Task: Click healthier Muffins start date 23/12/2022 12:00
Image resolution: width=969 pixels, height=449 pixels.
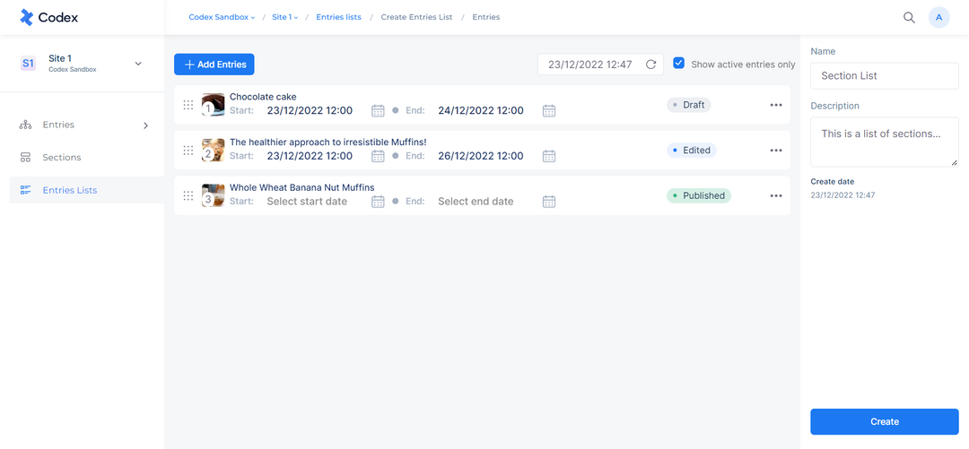Action: [310, 156]
